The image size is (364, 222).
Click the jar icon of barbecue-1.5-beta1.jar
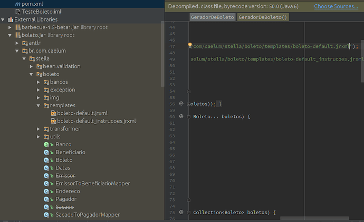18,27
